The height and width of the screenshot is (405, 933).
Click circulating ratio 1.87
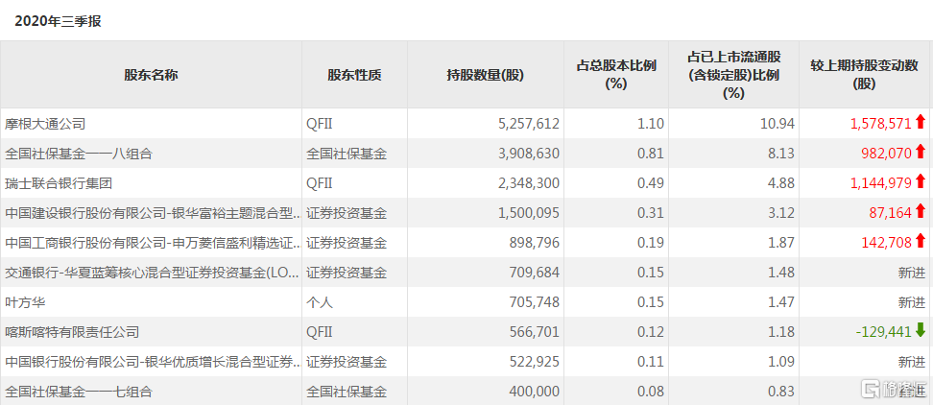[x=783, y=243]
